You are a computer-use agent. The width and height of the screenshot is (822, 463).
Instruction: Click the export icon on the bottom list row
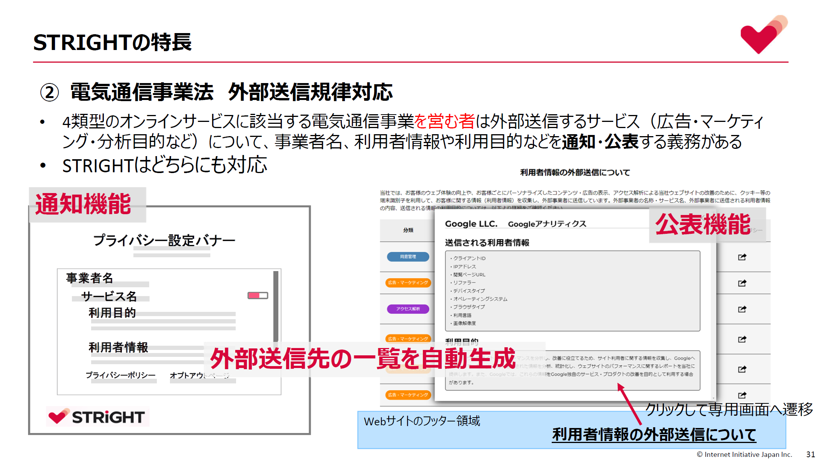pos(743,395)
